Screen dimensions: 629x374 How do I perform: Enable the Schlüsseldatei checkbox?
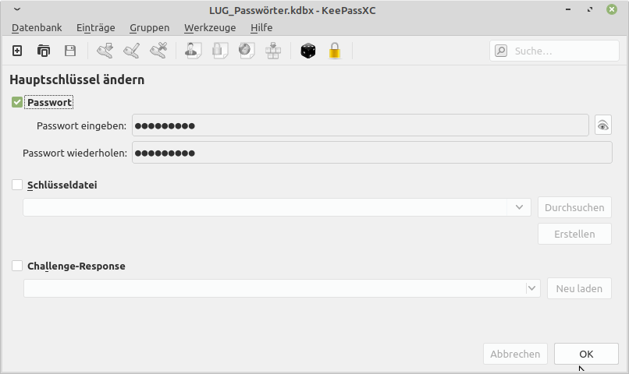tap(17, 185)
